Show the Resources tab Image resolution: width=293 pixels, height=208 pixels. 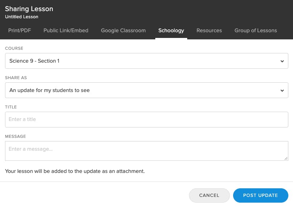pyautogui.click(x=209, y=30)
